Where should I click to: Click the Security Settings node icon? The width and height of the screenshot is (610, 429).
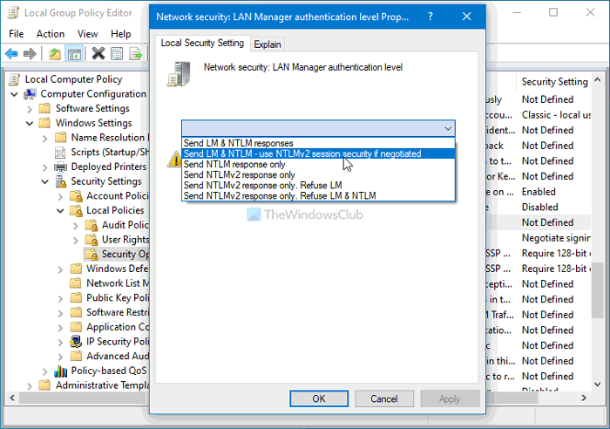[61, 181]
